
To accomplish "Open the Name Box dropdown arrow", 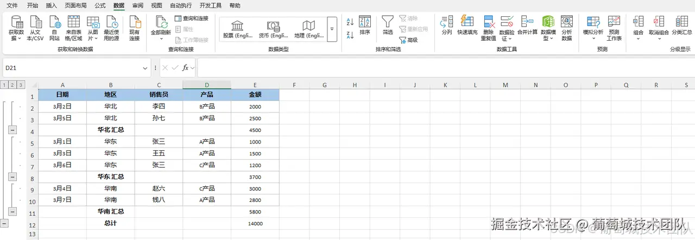I will [145, 68].
